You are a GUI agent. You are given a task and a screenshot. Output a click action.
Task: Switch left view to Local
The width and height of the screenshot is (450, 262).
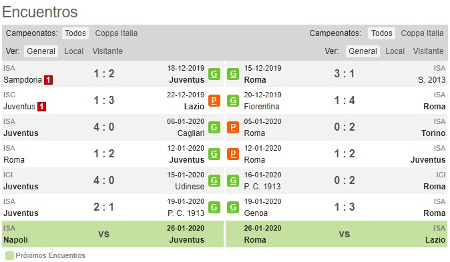(x=73, y=51)
